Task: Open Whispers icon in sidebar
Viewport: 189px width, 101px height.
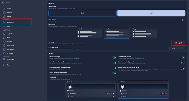Action: tap(4, 42)
